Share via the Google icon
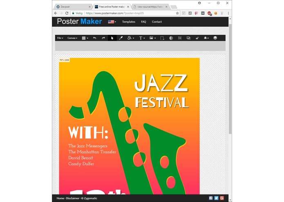Screen dimensions: 284x202 pyautogui.click(x=222, y=198)
